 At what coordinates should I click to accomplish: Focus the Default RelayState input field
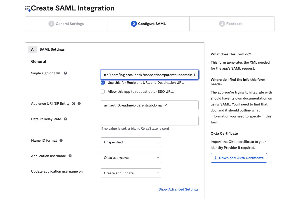click(150, 121)
